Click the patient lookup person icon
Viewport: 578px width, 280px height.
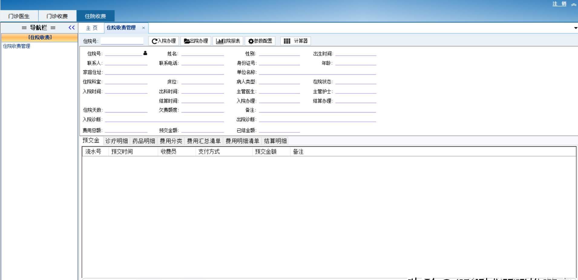pos(145,53)
